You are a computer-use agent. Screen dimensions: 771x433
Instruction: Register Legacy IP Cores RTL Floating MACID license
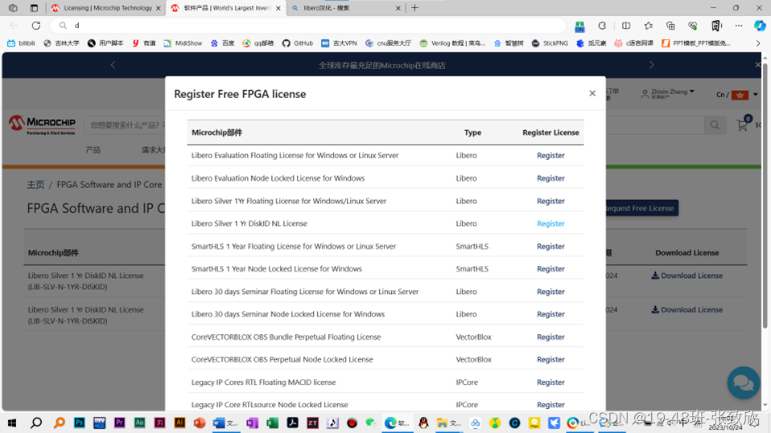[550, 382]
